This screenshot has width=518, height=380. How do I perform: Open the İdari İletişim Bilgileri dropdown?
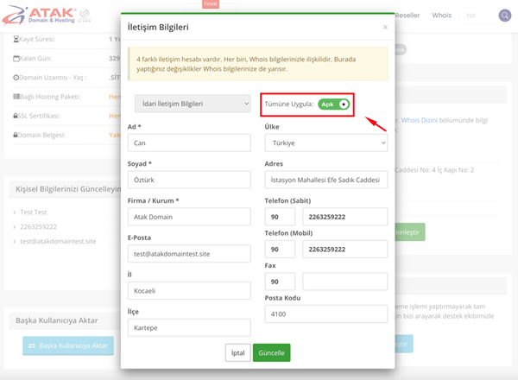pyautogui.click(x=193, y=104)
